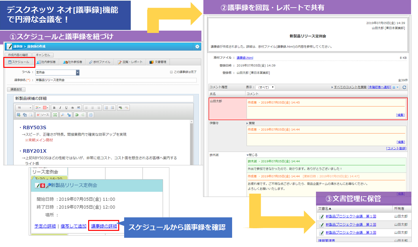Switch to the 社外参加者 tab
The height and width of the screenshot is (247, 418).
(73, 62)
